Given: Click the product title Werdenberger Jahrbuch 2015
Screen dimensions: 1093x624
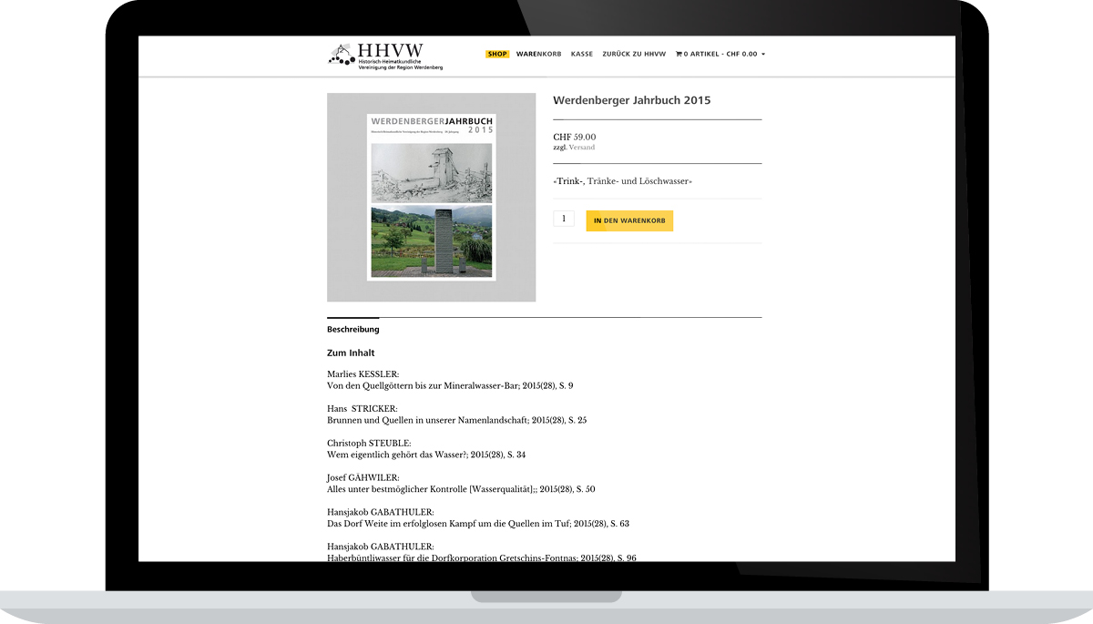Looking at the screenshot, I should click(632, 100).
